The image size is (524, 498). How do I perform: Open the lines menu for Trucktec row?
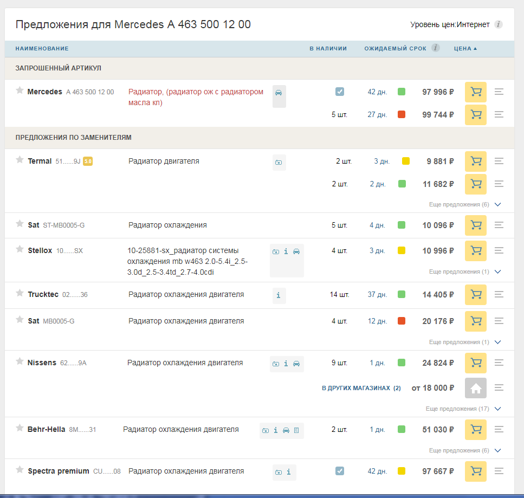tap(499, 294)
